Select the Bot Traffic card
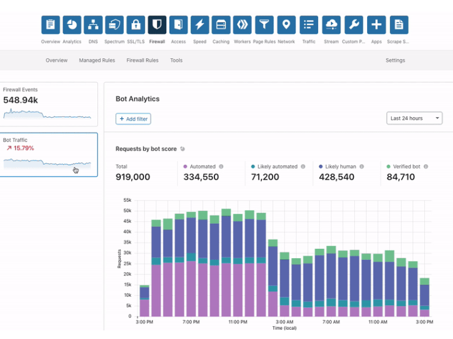 click(48, 154)
